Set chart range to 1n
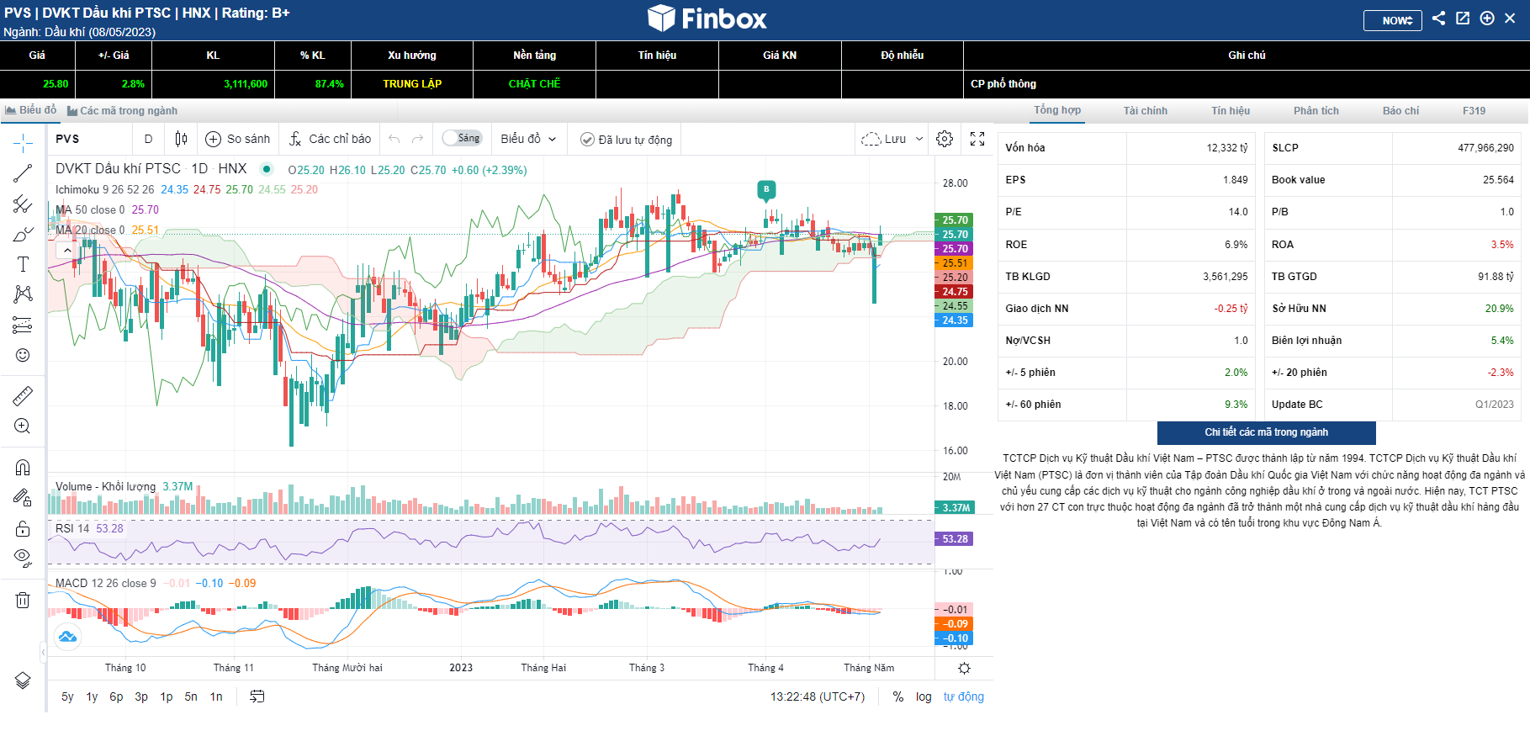Viewport: 1530px width, 736px height. pyautogui.click(x=216, y=696)
